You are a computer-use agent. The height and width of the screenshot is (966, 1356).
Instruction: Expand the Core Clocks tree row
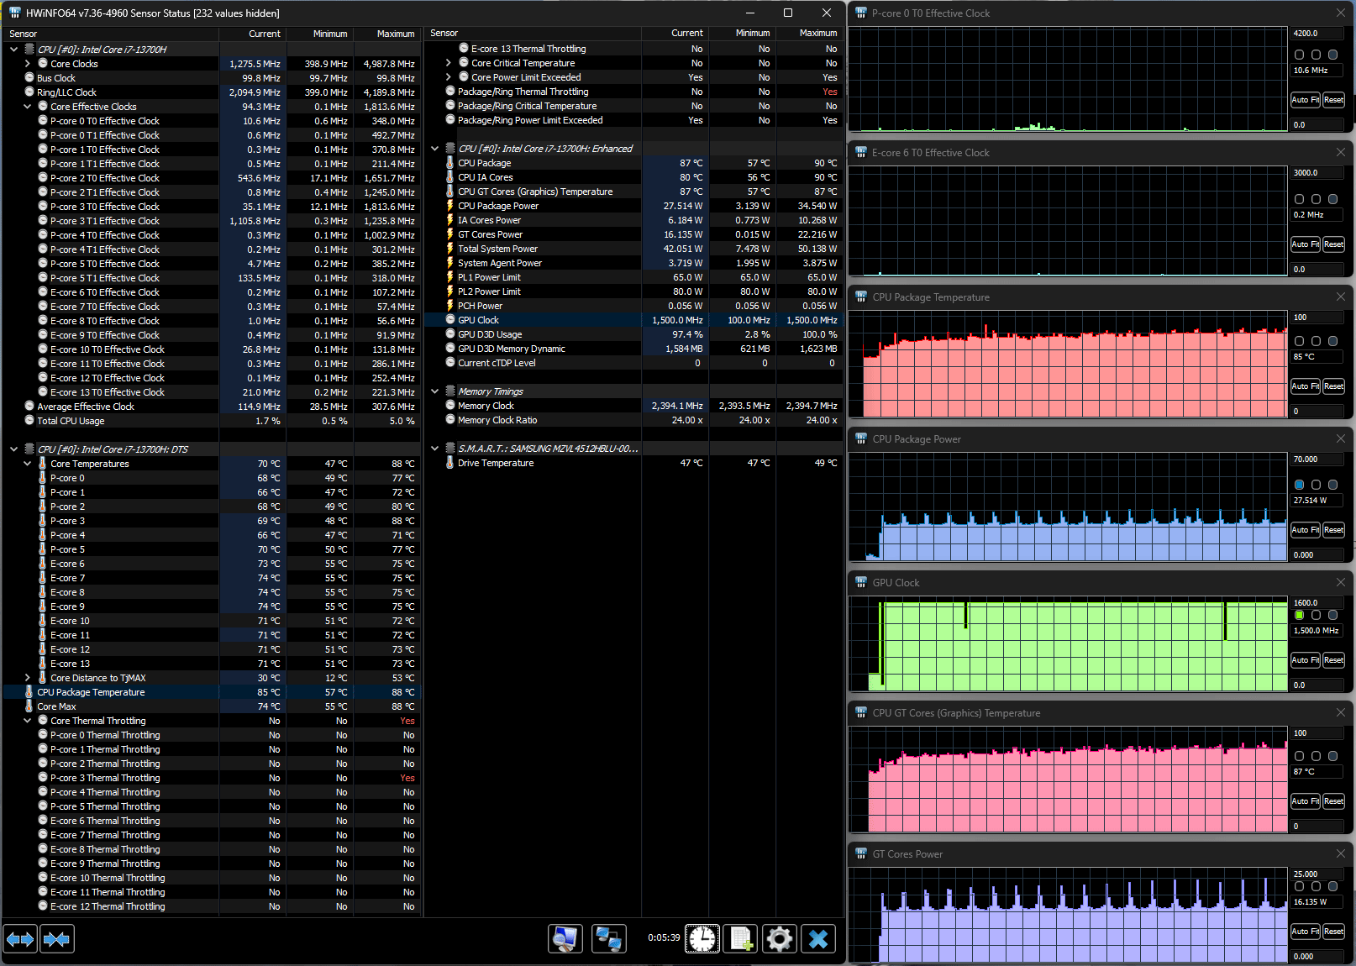click(x=28, y=64)
